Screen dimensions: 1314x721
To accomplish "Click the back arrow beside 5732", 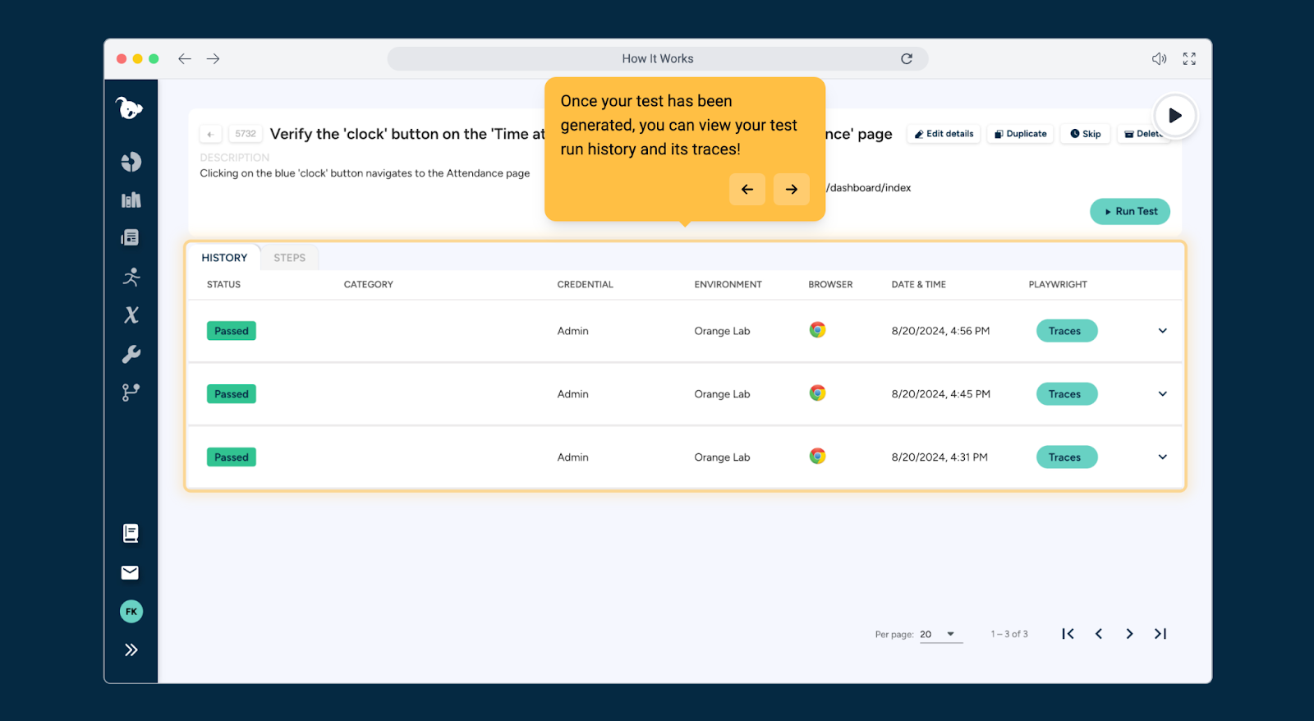I will tap(210, 134).
